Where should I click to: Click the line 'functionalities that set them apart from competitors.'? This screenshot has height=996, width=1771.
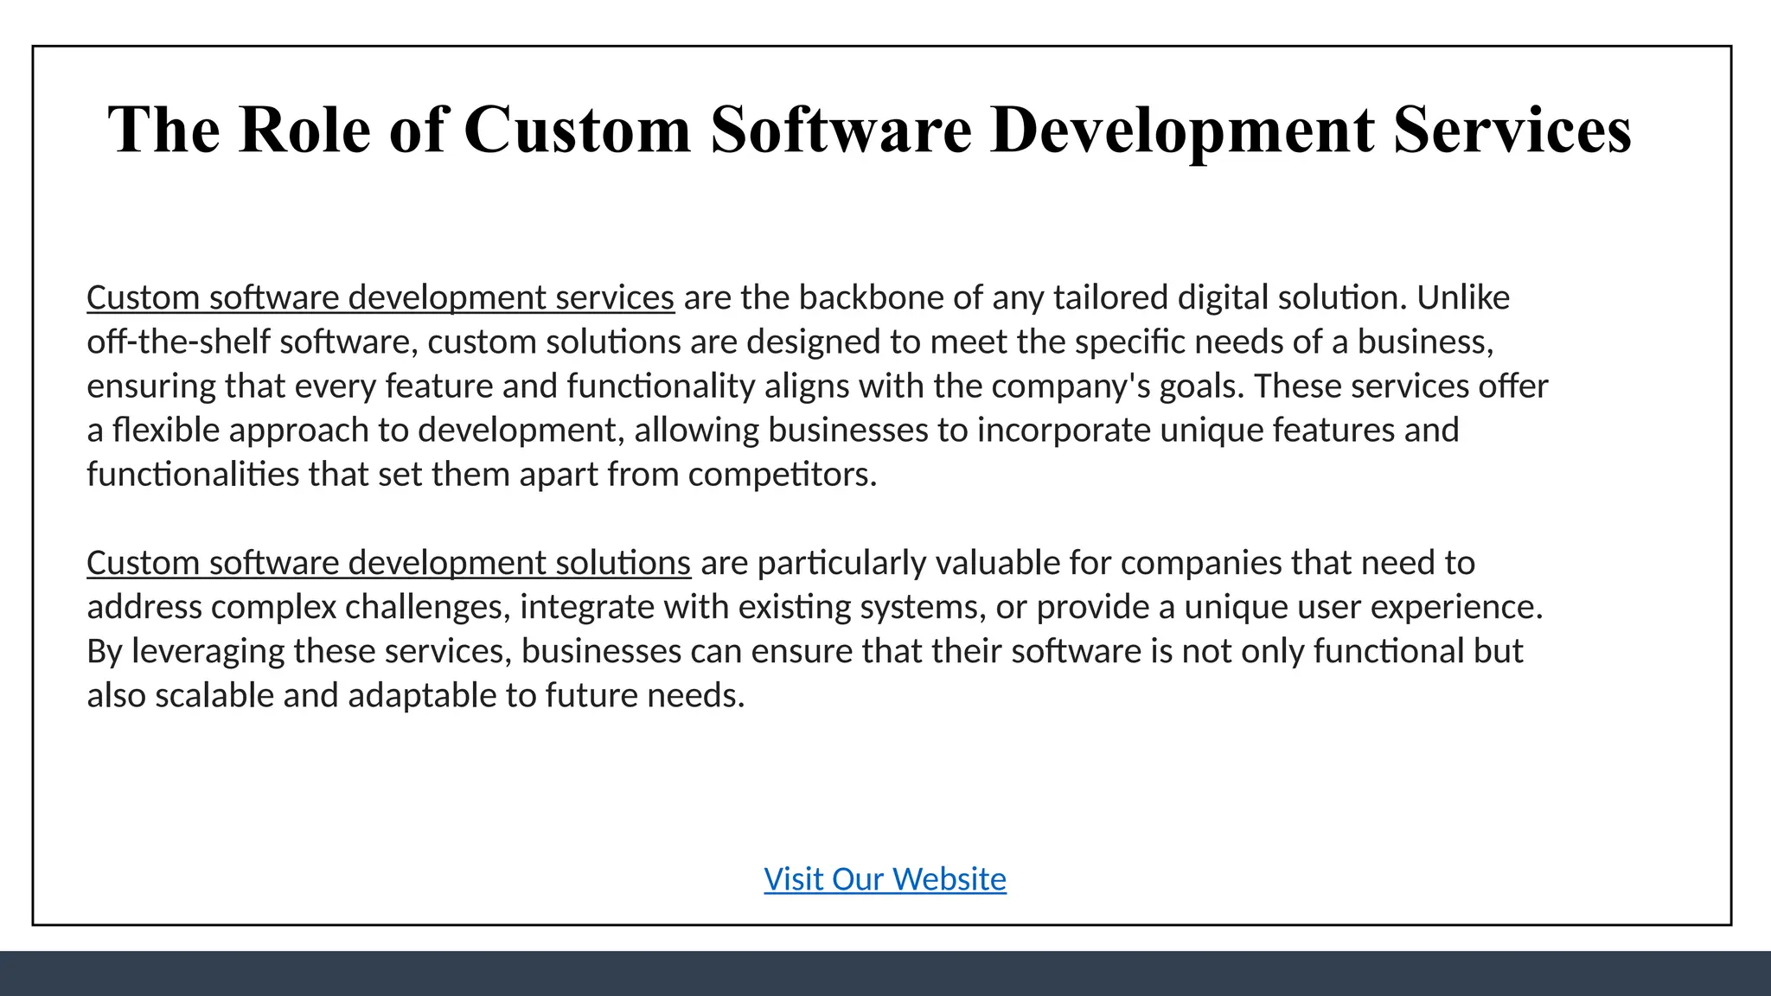482,474
